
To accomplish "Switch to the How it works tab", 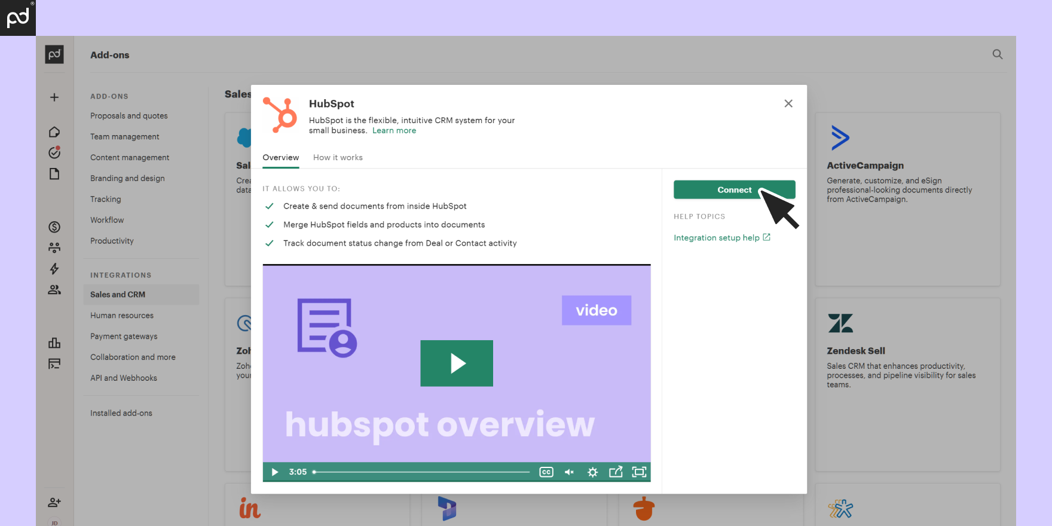I will pyautogui.click(x=338, y=158).
